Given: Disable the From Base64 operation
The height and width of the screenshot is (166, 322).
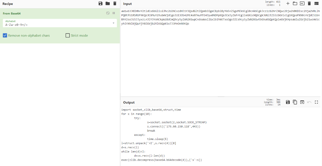Looking at the screenshot, I should [x=108, y=13].
